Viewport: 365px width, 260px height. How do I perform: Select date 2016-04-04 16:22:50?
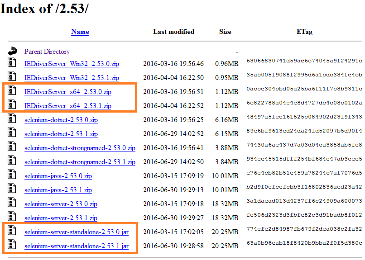[173, 78]
